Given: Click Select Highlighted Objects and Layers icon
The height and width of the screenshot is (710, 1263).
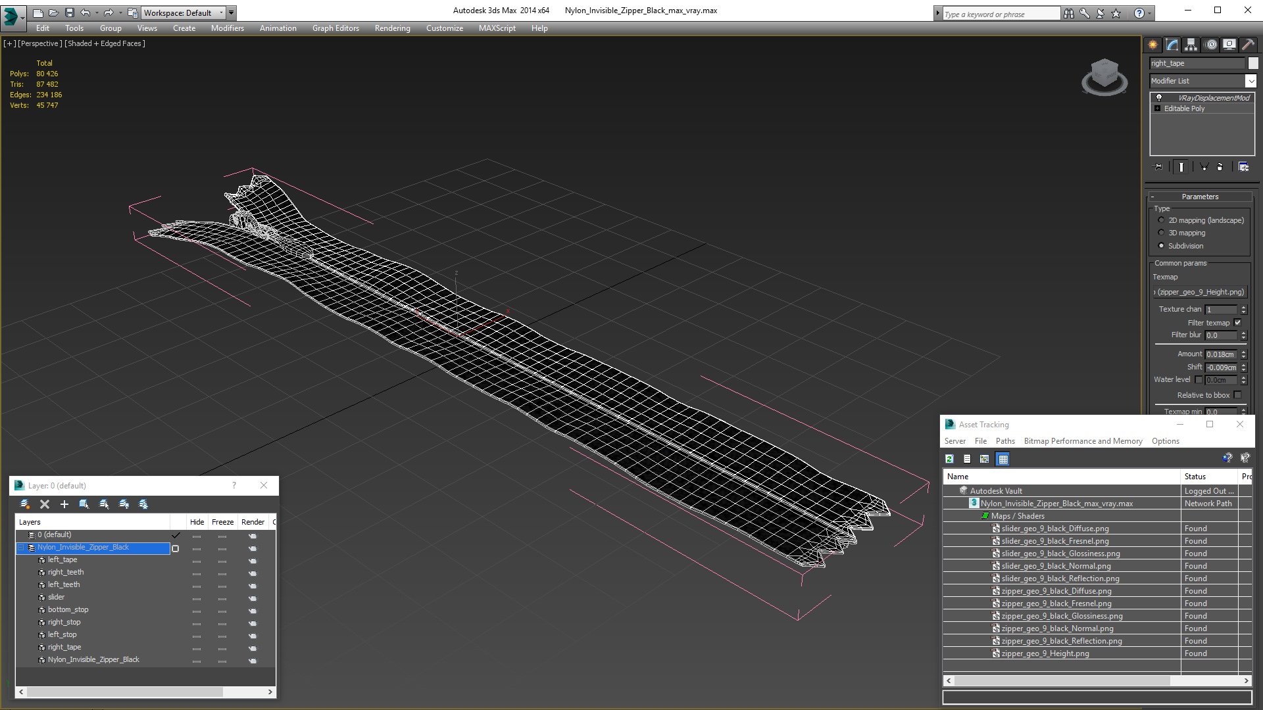Looking at the screenshot, I should [84, 504].
